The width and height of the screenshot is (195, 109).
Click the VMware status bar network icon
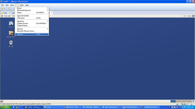183,104
